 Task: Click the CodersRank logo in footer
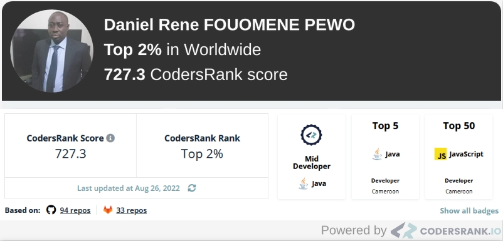pyautogui.click(x=403, y=230)
